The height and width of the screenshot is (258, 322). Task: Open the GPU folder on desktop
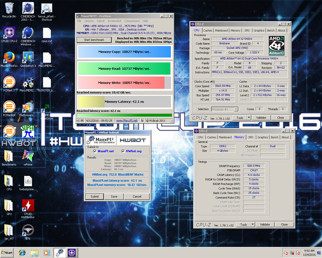tap(9, 207)
